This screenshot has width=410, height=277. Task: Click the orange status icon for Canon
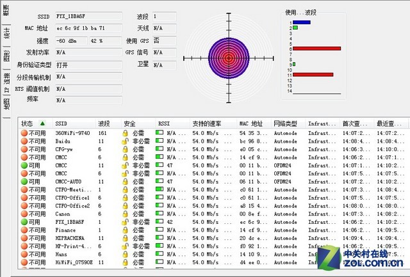click(24, 214)
